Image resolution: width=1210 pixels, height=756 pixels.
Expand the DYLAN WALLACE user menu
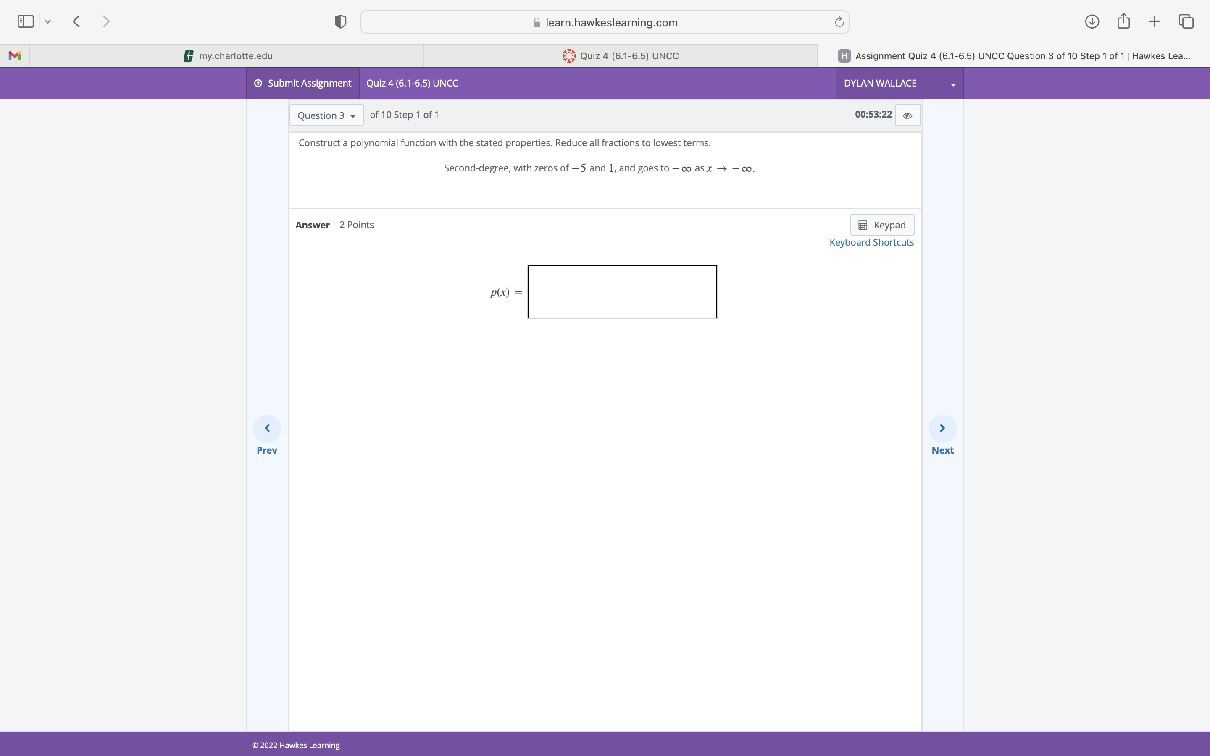click(900, 83)
